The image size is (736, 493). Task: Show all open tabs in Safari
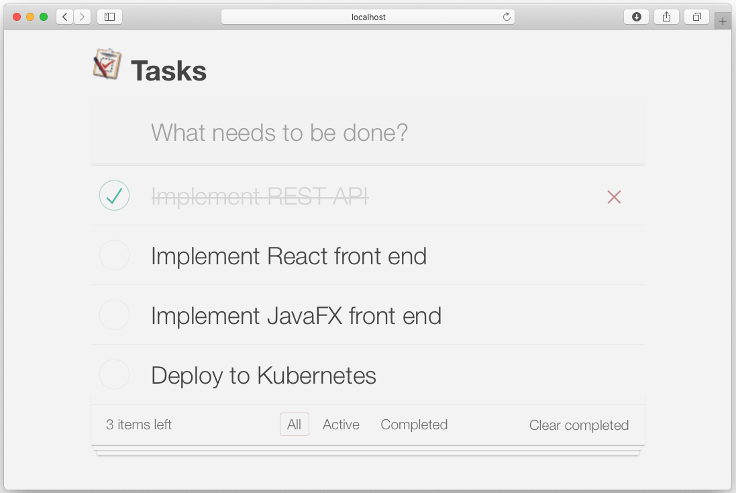coord(696,17)
